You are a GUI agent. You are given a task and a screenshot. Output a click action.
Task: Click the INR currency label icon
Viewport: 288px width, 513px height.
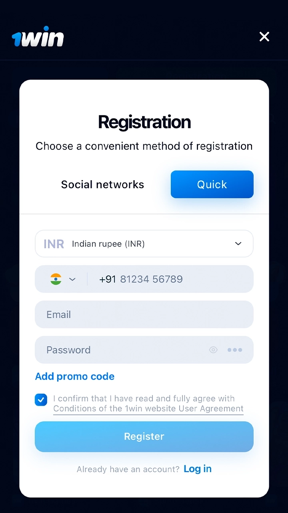(54, 244)
